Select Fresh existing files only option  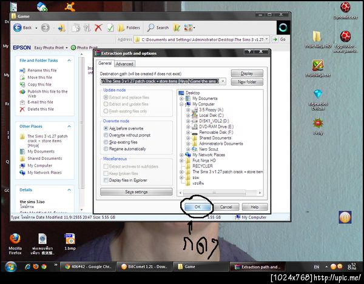(106, 111)
